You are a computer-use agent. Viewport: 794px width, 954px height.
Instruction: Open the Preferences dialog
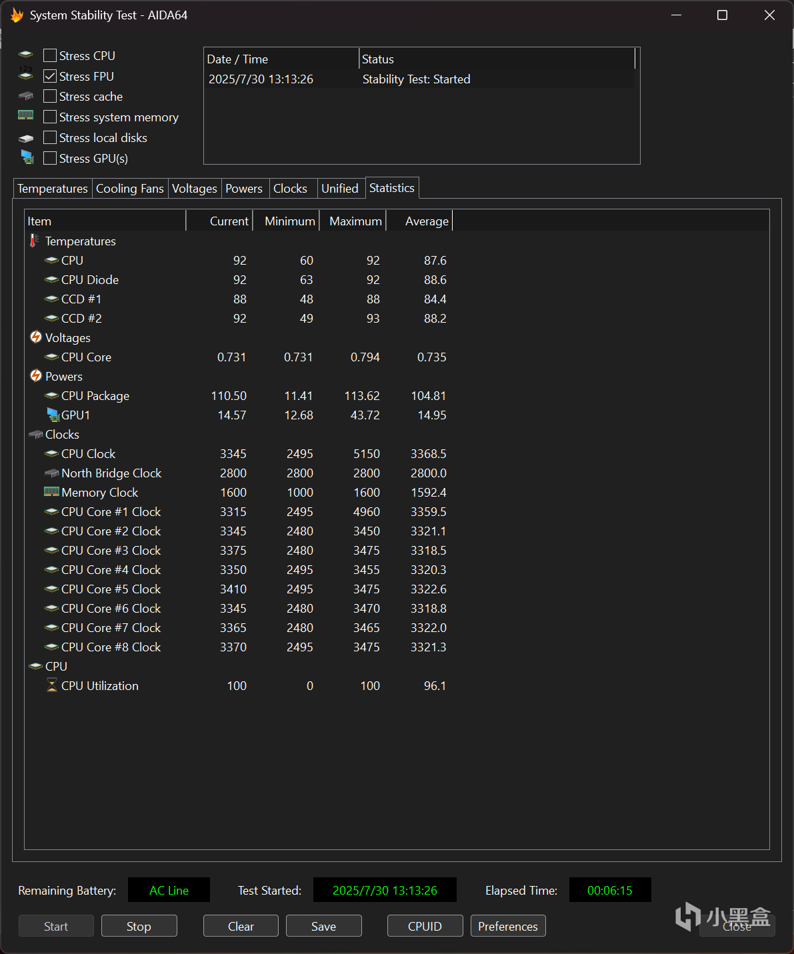(x=508, y=926)
